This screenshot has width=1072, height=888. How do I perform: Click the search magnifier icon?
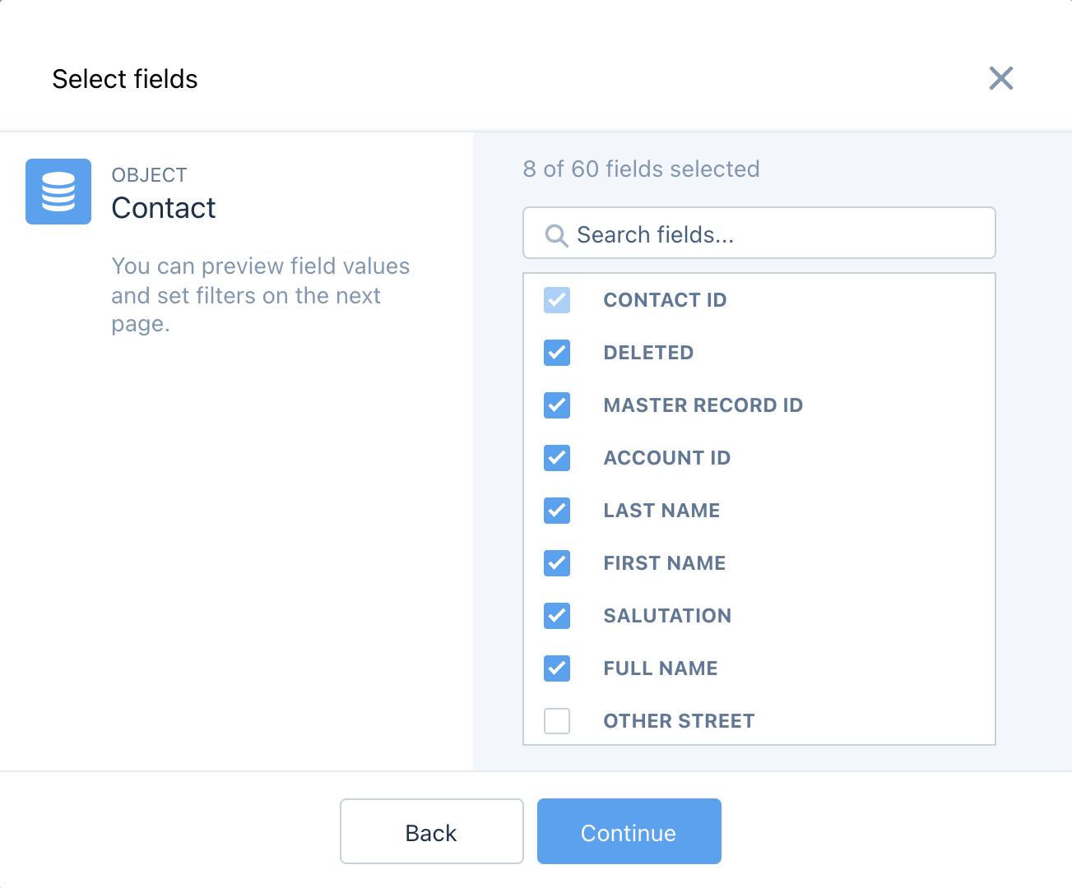556,235
